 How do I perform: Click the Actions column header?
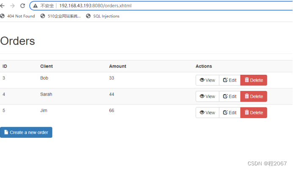204,66
